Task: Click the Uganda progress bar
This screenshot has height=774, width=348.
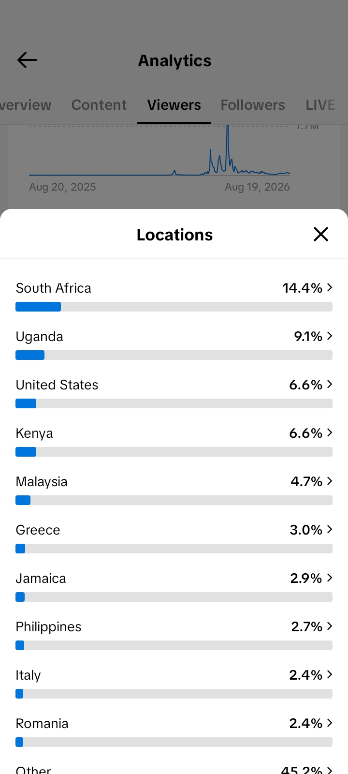Action: [174, 355]
